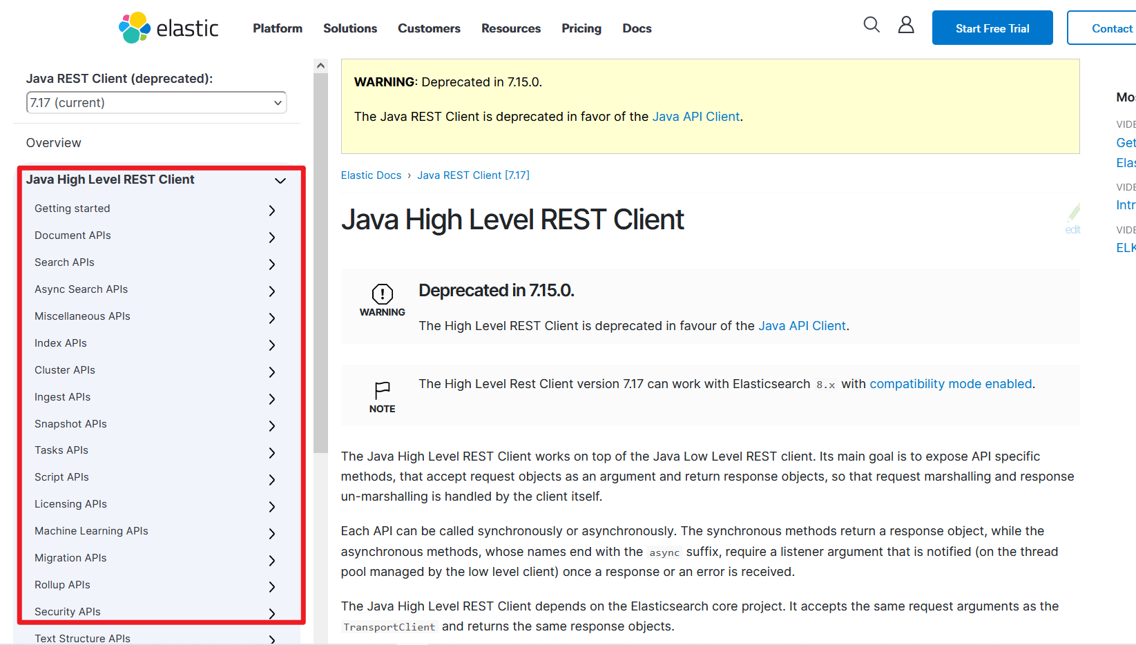Open the user account icon
The height and width of the screenshot is (645, 1136).
coord(906,25)
